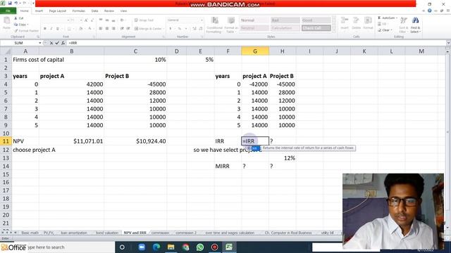Image resolution: width=451 pixels, height=253 pixels.
Task: Toggle Center text alignment
Action: pyautogui.click(x=107, y=29)
